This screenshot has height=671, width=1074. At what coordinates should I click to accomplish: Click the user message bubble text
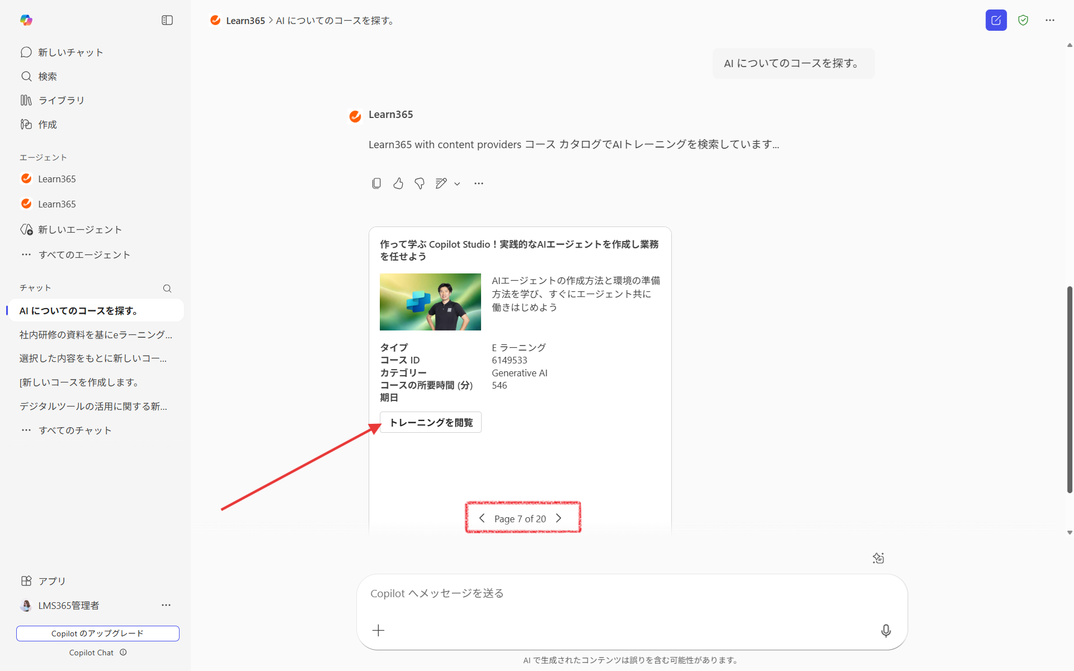click(x=793, y=63)
